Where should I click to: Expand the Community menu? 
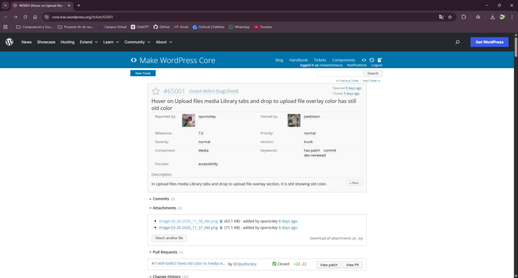coord(137,42)
